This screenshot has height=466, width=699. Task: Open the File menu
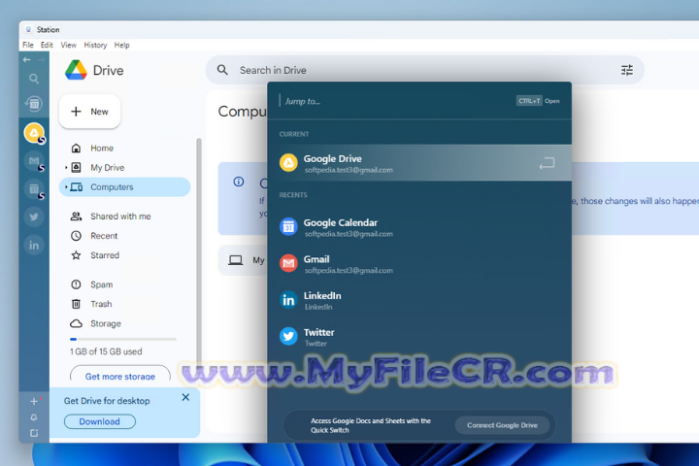click(x=27, y=45)
